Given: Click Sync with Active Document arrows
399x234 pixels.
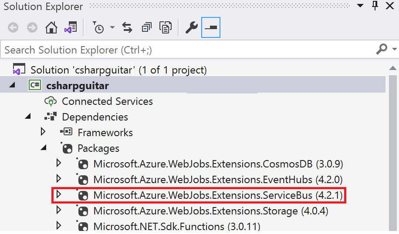Looking at the screenshot, I should pos(127,27).
